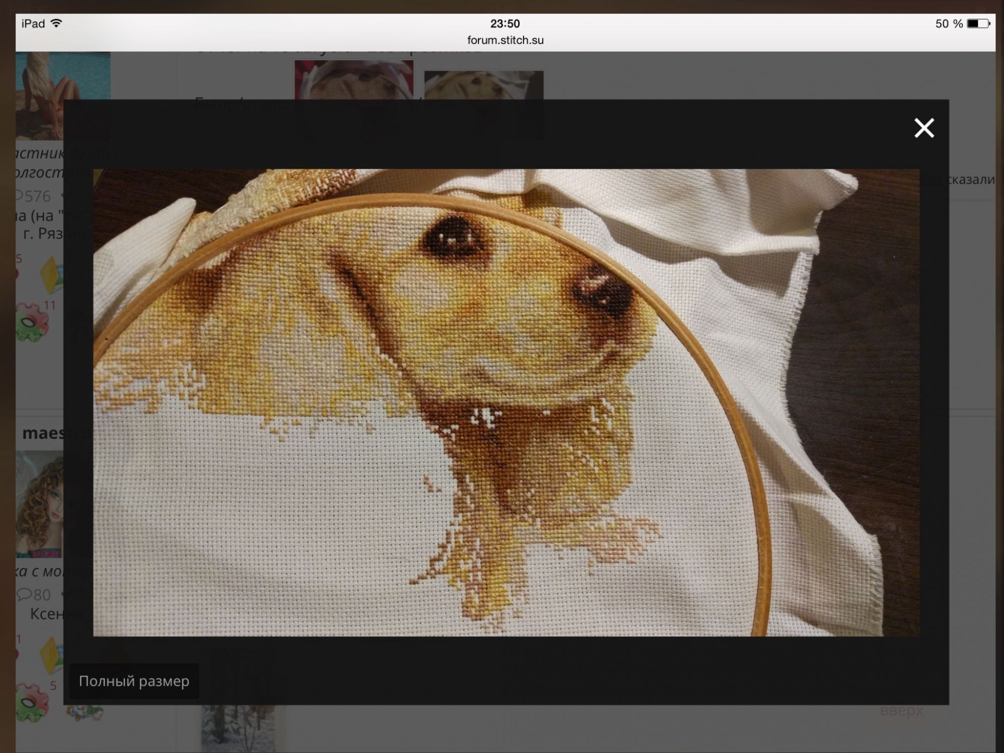Tap the Wi-Fi status icon
This screenshot has height=753, width=1004.
tap(56, 23)
